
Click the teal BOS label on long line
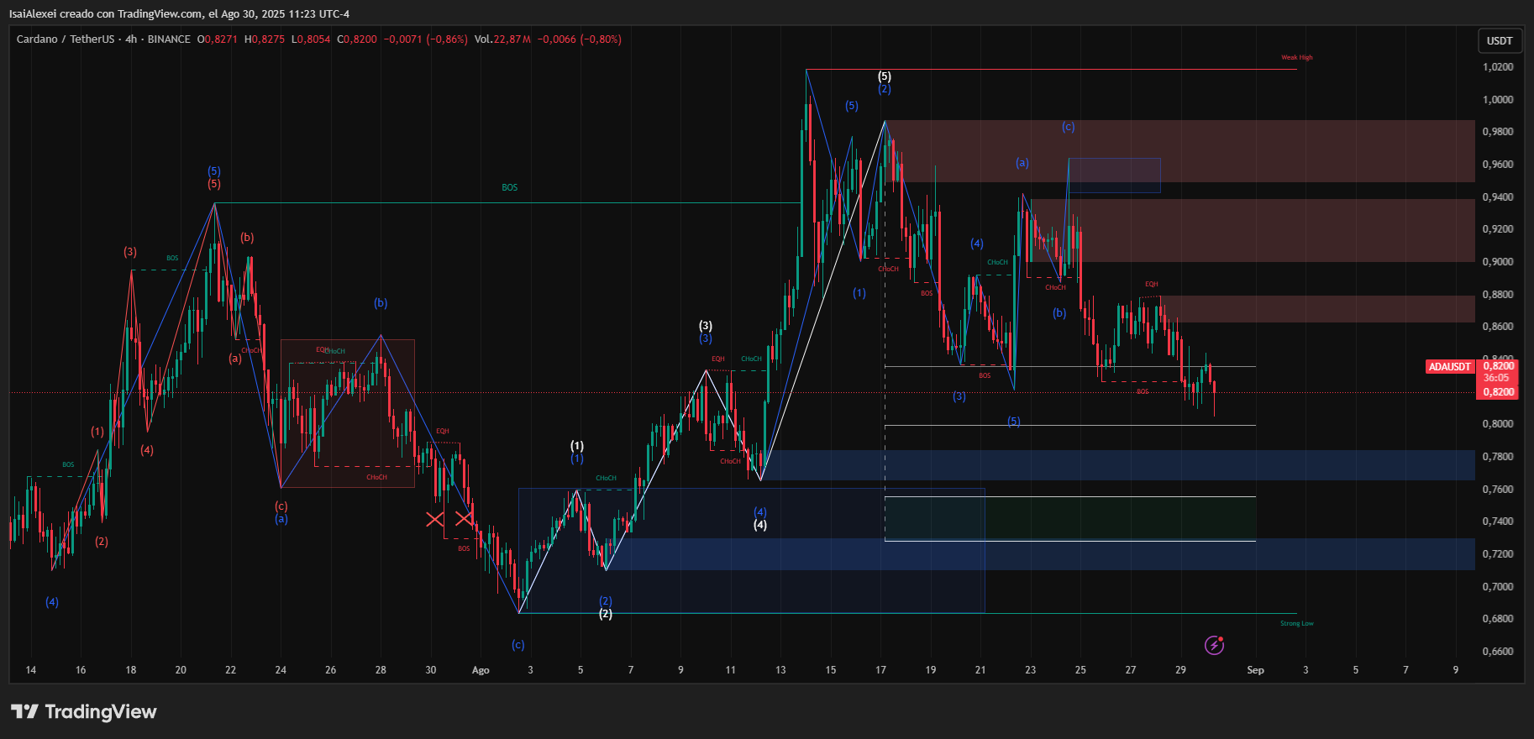509,188
